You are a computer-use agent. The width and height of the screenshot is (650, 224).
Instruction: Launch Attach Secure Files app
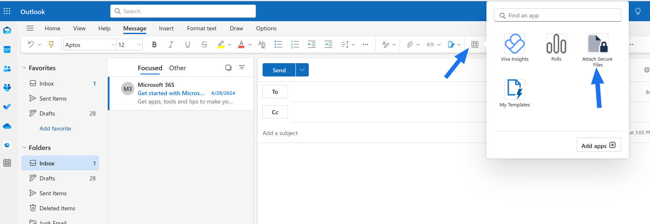click(x=598, y=50)
